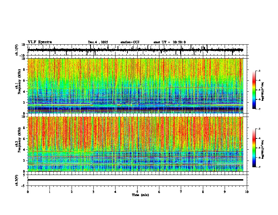The height and width of the screenshot is (215, 278).
Task: Click the "start UT = 20:50:0" header text
Action: coord(170,42)
